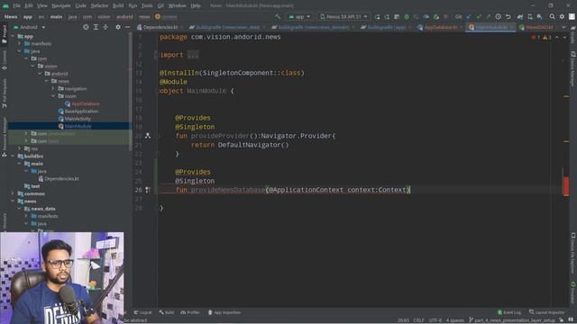Show hidden editor tabs dropdown arrow
577x324 pixels.
pyautogui.click(x=563, y=27)
